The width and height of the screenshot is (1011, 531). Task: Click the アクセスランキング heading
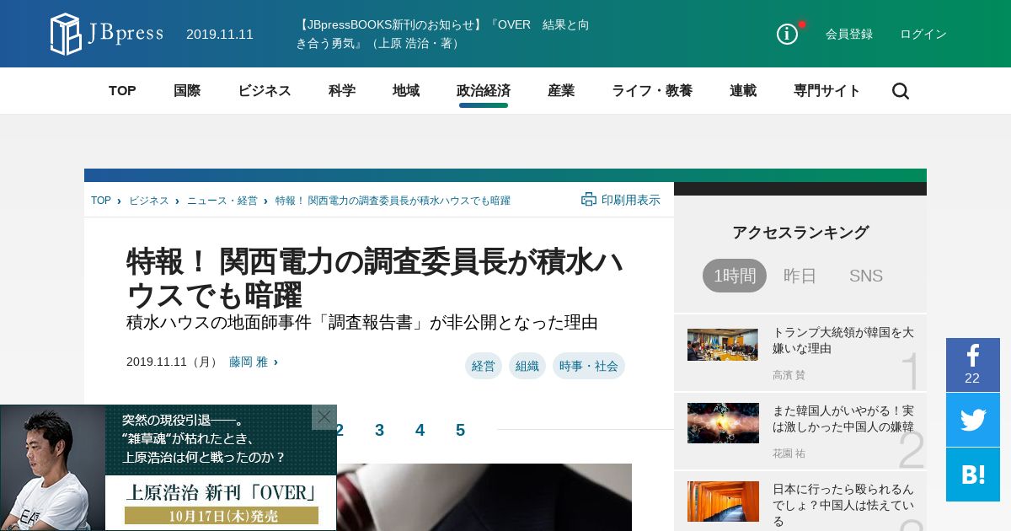pyautogui.click(x=800, y=233)
